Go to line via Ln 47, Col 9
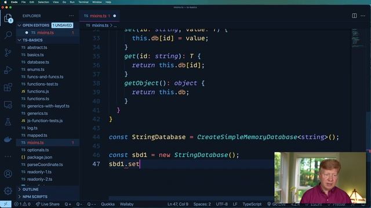 [178, 204]
